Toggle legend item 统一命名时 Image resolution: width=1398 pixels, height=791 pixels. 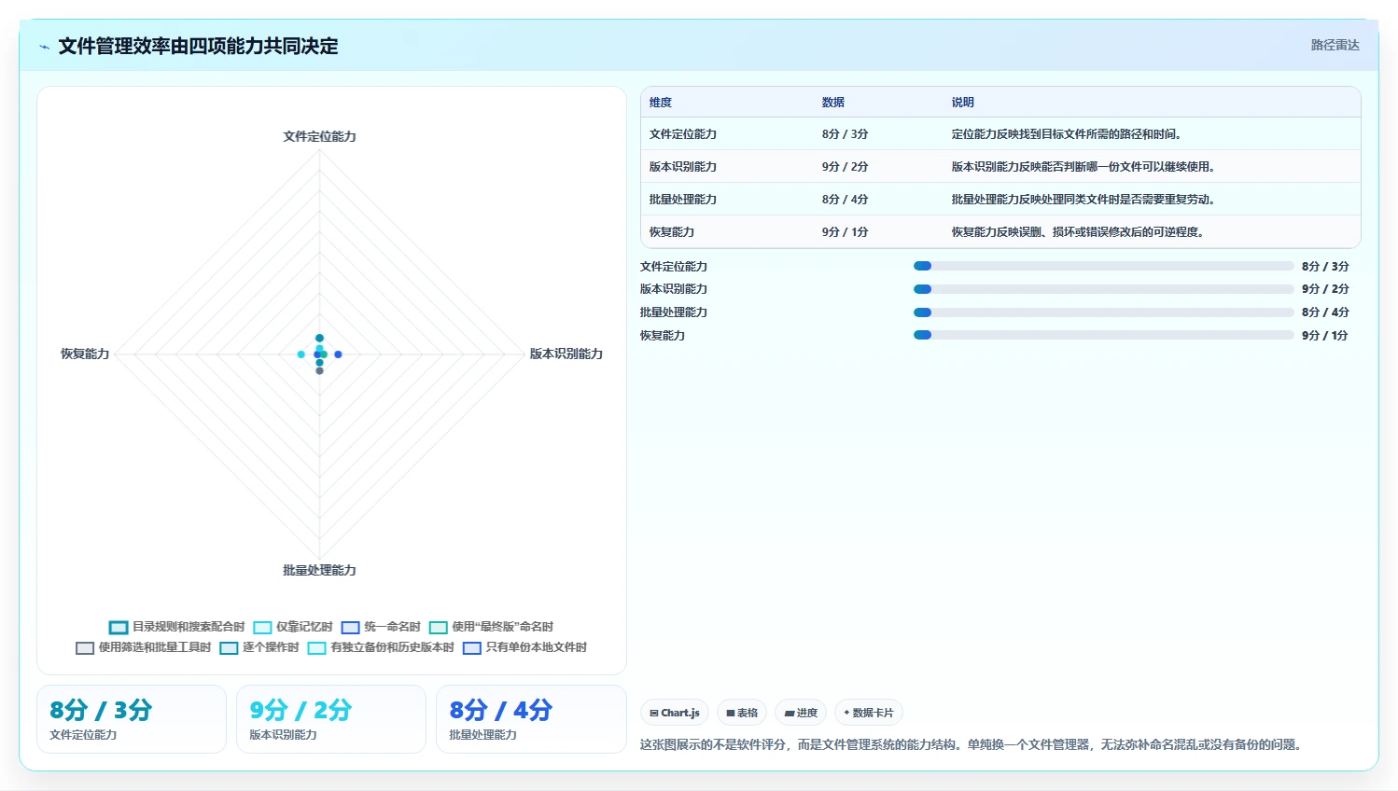tap(381, 627)
